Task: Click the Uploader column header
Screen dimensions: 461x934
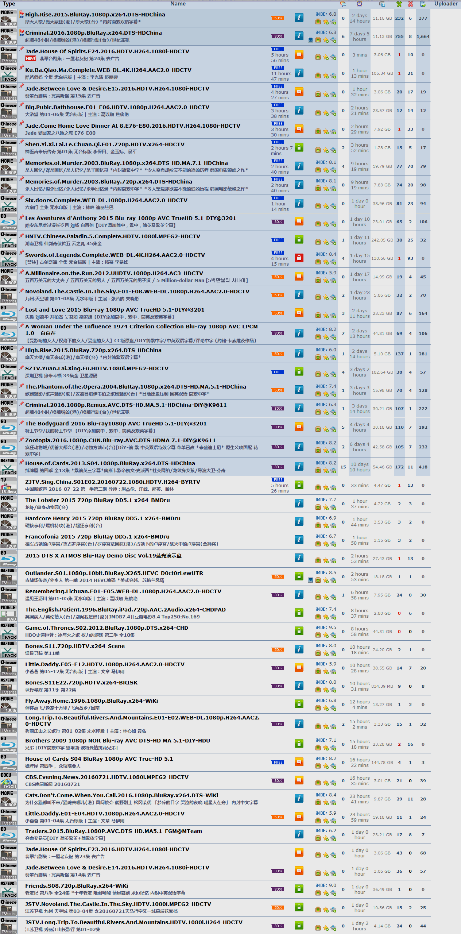Action: pos(446,4)
